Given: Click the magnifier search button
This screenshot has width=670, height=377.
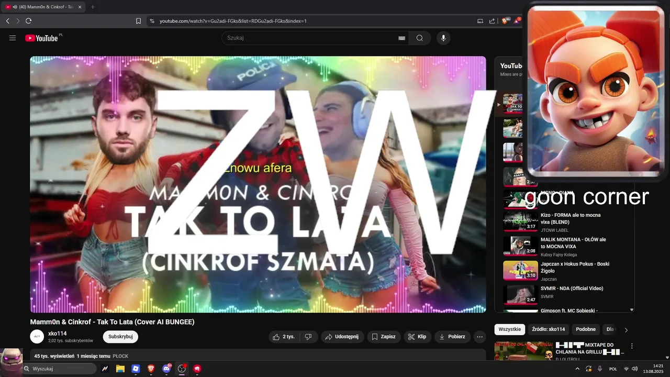Looking at the screenshot, I should (420, 38).
